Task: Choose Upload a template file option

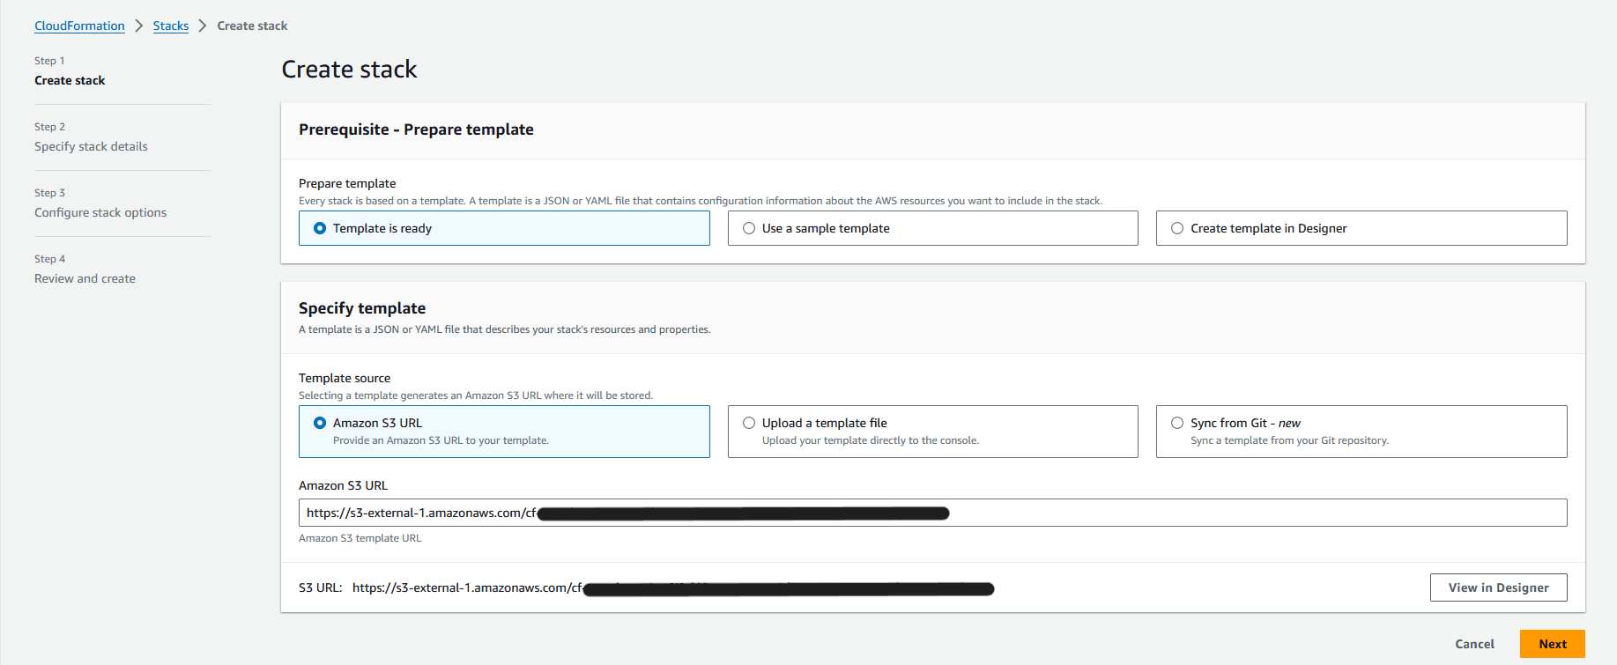Action: coord(932,432)
